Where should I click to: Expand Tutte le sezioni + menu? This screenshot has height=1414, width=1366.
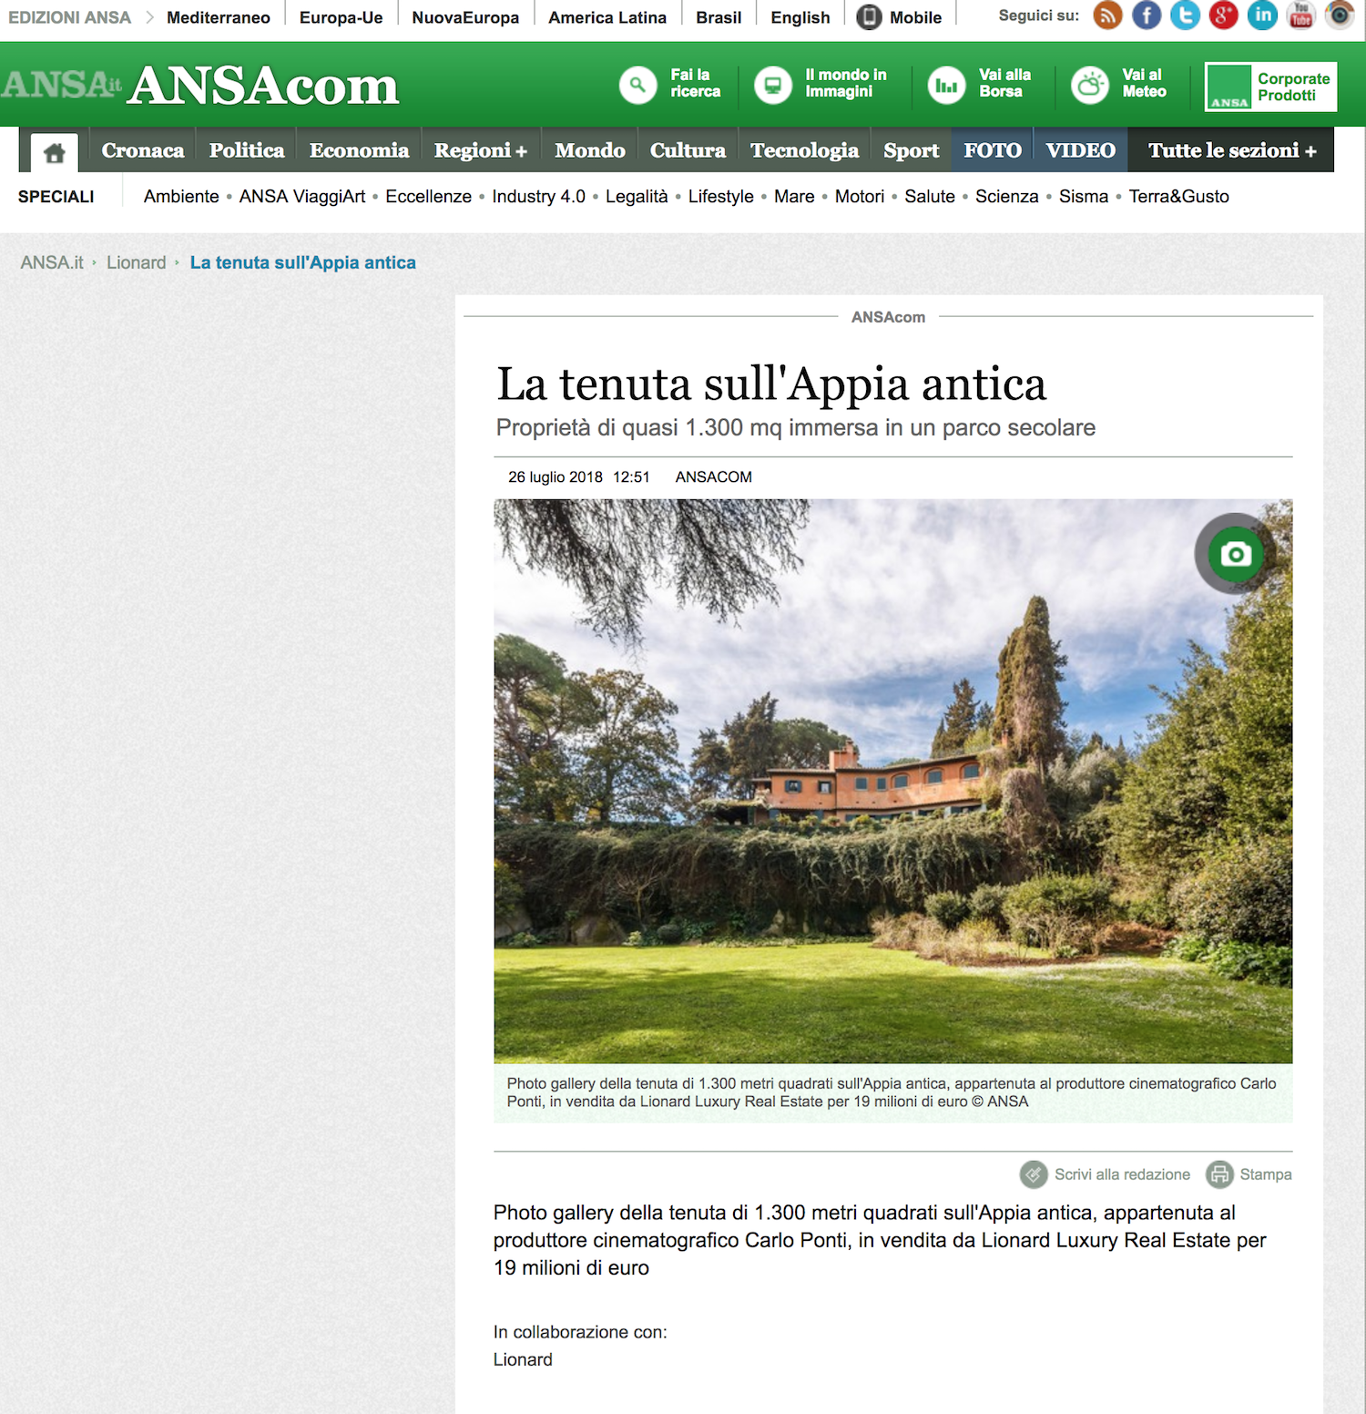1231,150
